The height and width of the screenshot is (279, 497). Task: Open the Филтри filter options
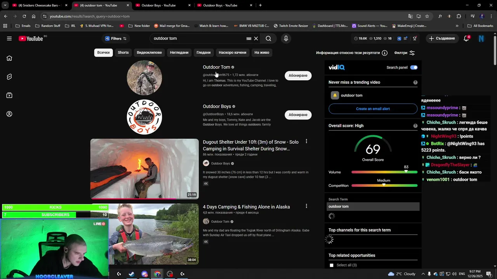coord(405,53)
